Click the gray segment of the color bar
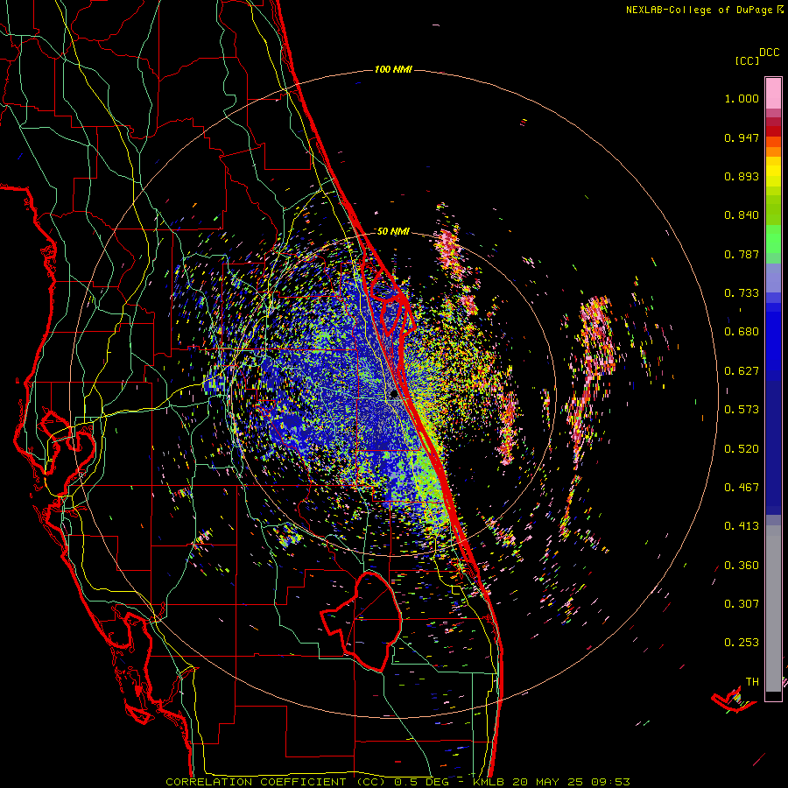This screenshot has height=788, width=788. pos(773,609)
